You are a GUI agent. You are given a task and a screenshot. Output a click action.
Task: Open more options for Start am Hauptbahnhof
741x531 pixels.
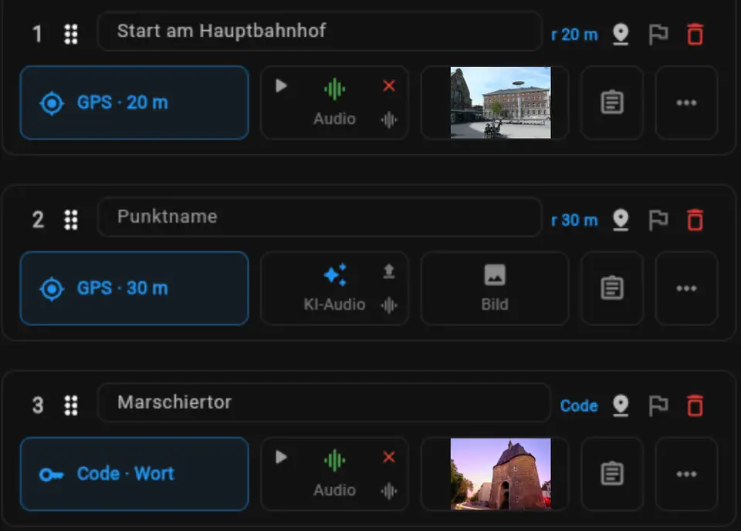point(686,103)
